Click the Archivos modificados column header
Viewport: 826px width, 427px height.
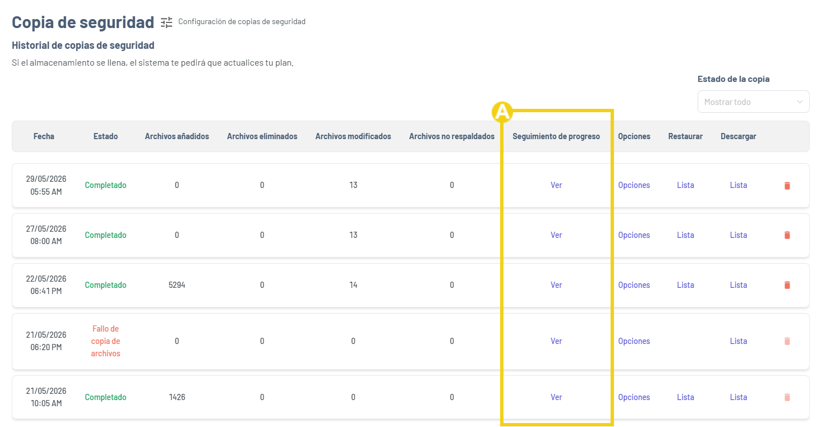pos(353,136)
